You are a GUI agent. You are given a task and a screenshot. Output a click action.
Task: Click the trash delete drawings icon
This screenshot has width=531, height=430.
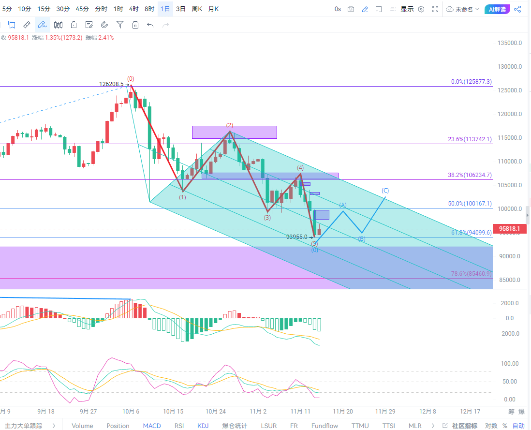tap(135, 25)
